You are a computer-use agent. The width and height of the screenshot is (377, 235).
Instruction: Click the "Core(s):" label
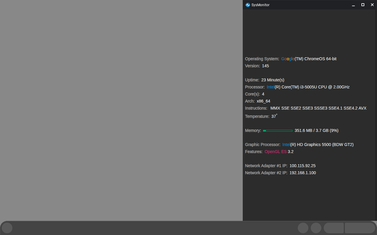click(x=252, y=94)
